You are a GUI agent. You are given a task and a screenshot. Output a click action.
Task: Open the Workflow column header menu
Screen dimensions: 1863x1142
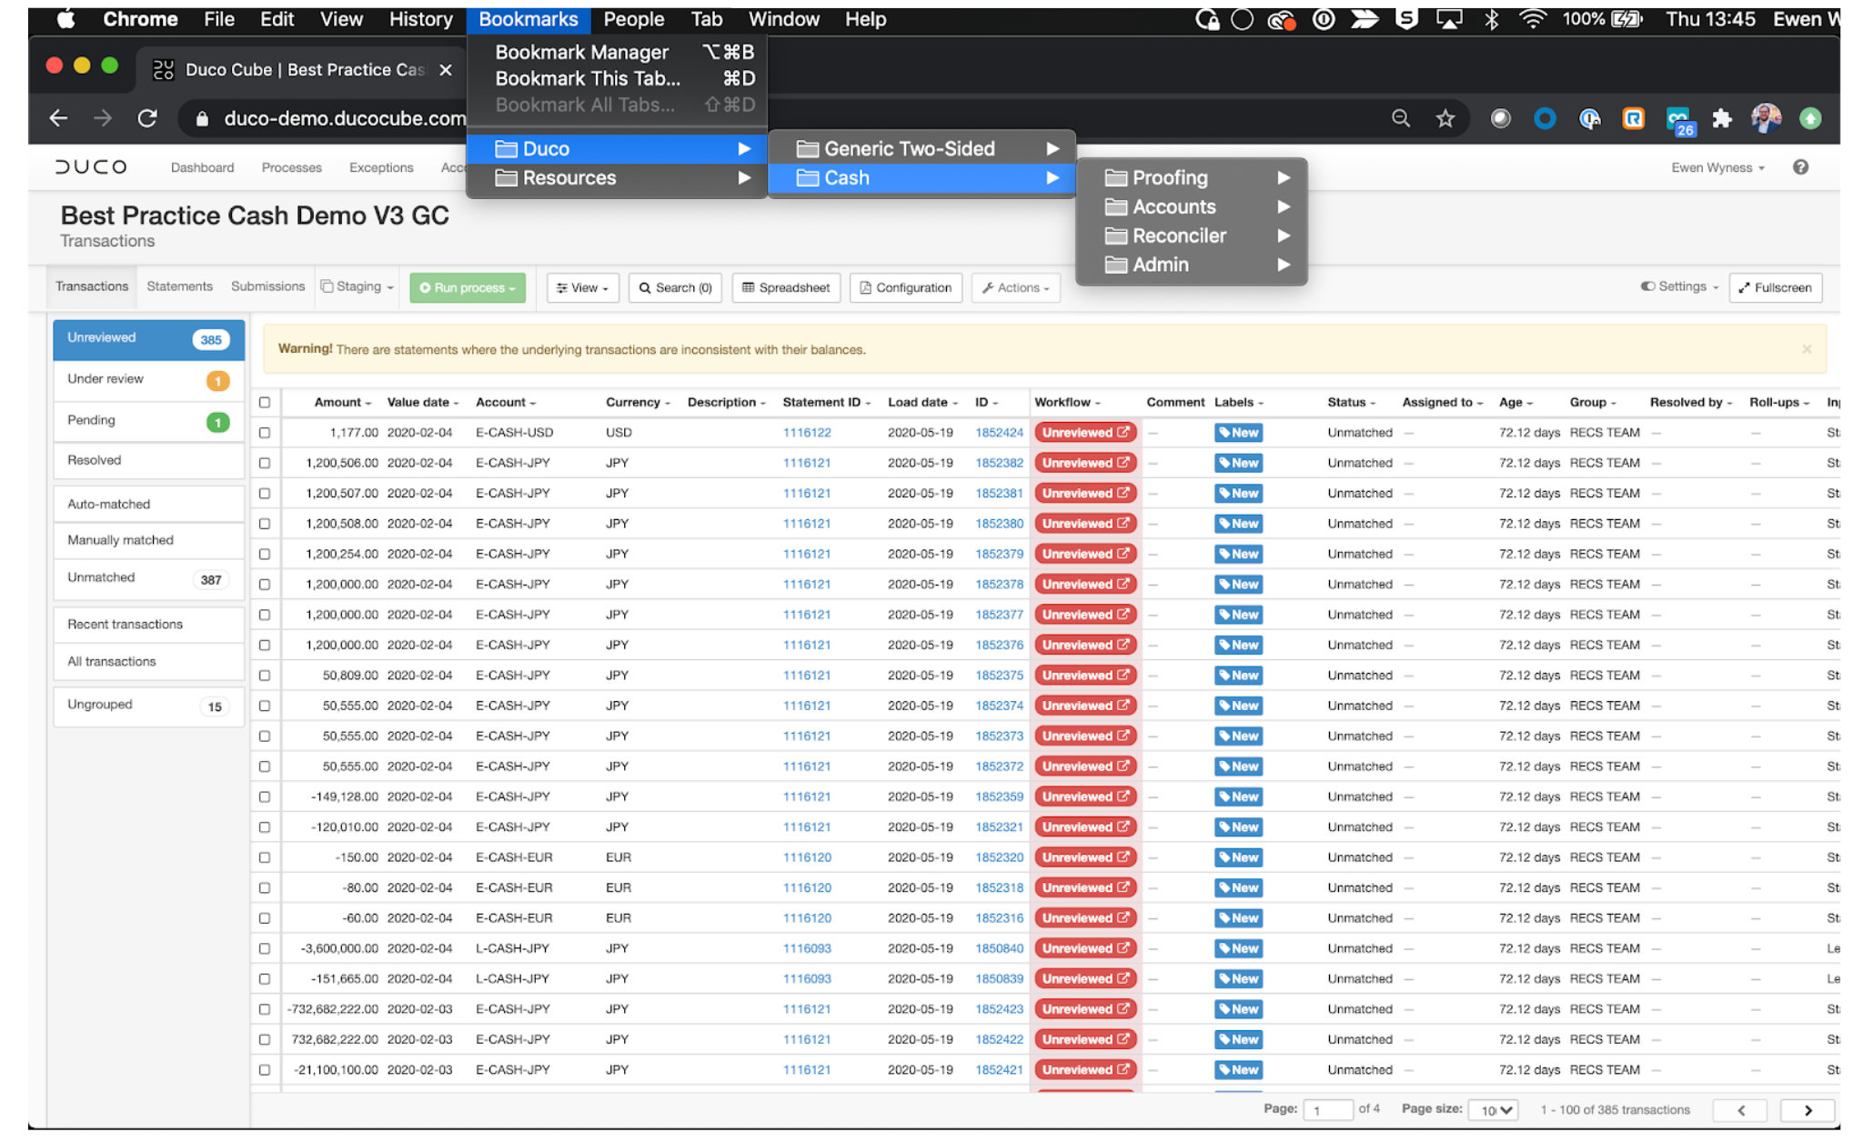click(x=1067, y=402)
